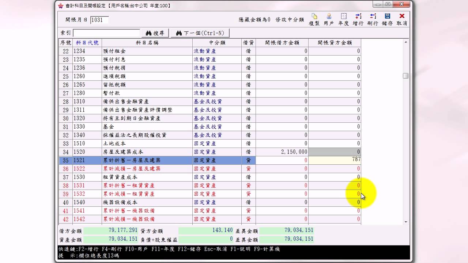Open the 用戶 user icon
The width and height of the screenshot is (468, 263).
coord(329,19)
